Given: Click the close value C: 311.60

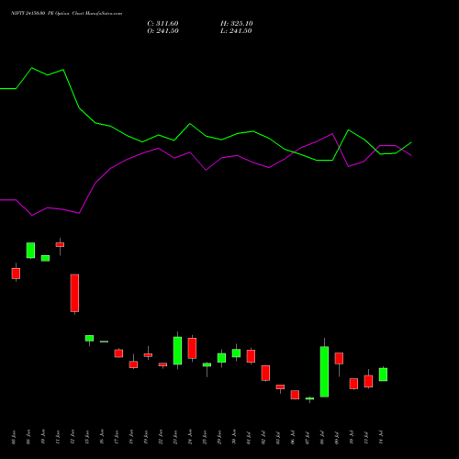Looking at the screenshot, I should pyautogui.click(x=162, y=24).
